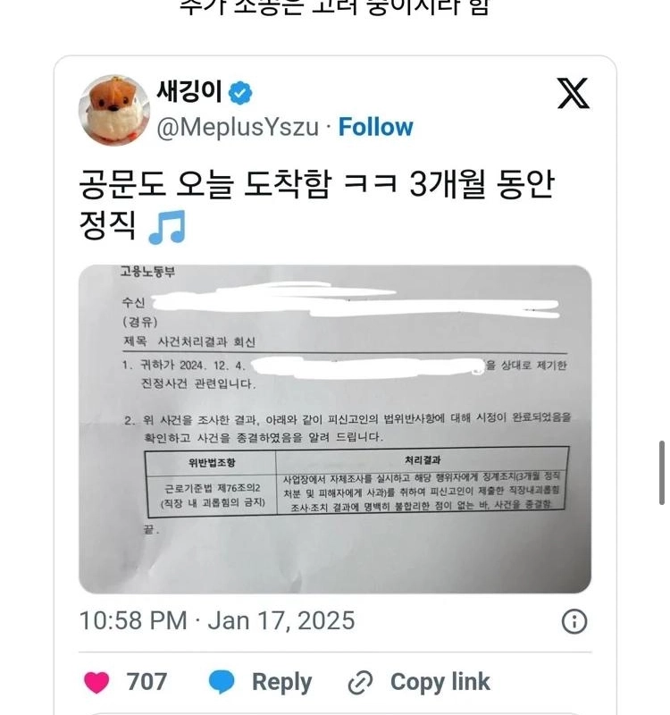Image resolution: width=670 pixels, height=715 pixels.
Task: Click the chain link icon
Action: pos(360,683)
